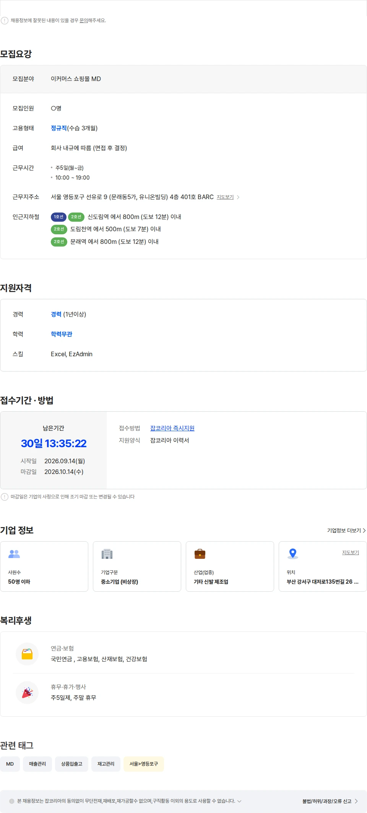Click 중소기업 (비상장) text
This screenshot has width=367, height=813.
[x=120, y=582]
